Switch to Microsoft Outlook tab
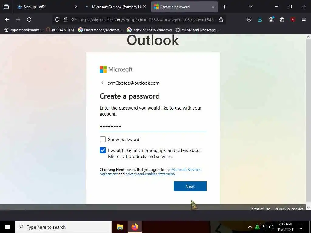 coord(116,7)
